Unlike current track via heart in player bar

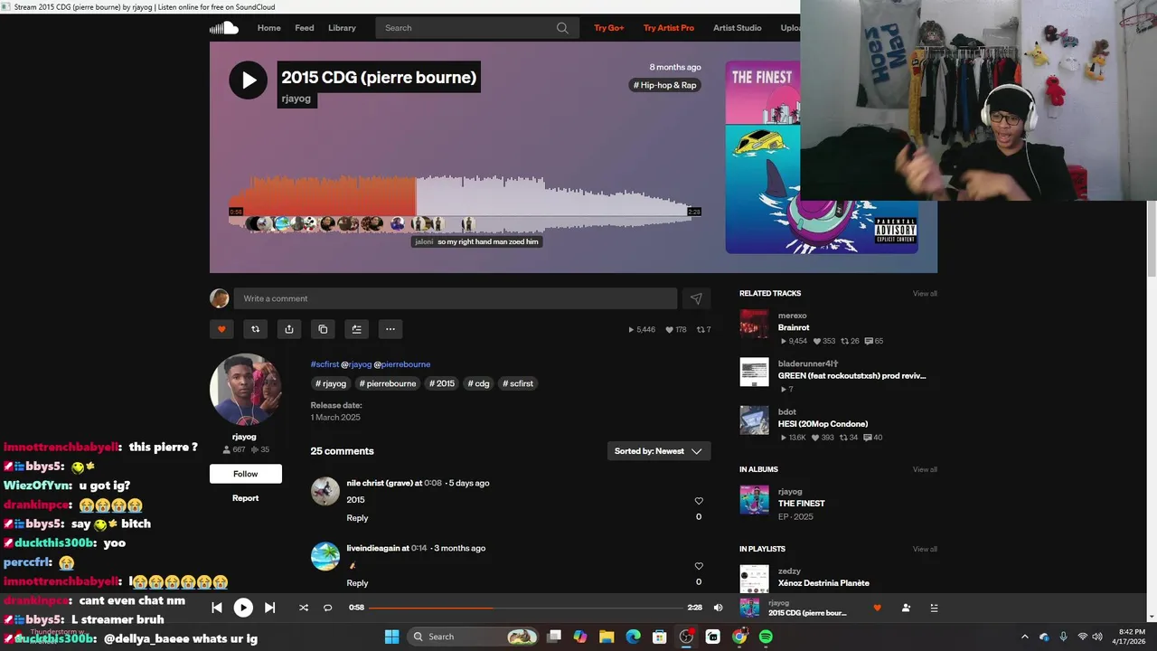[x=877, y=608]
